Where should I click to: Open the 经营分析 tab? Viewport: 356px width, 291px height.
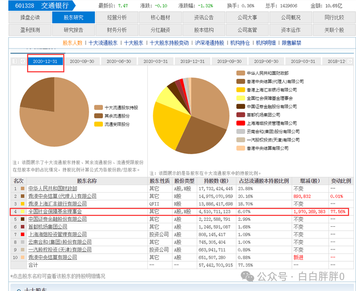point(117,17)
